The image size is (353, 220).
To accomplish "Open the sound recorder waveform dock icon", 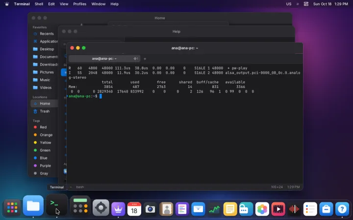I will point(294,209).
